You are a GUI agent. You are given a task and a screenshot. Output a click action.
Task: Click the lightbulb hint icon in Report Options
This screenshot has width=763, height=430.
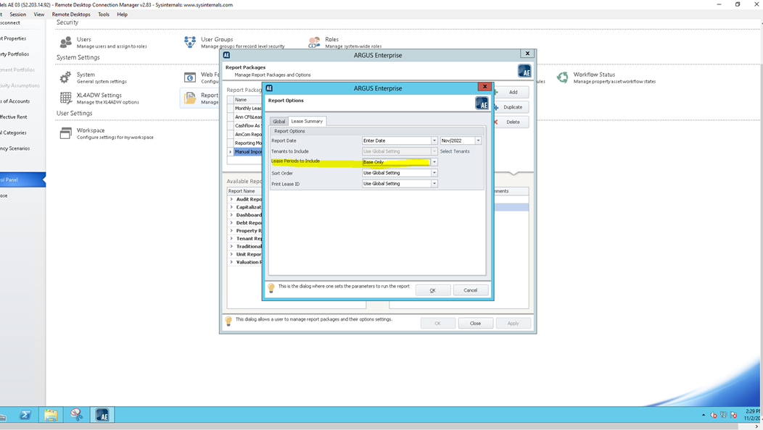271,287
